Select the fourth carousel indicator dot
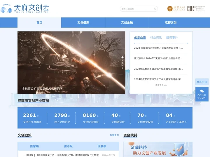The image size is (210, 157). [123, 65]
